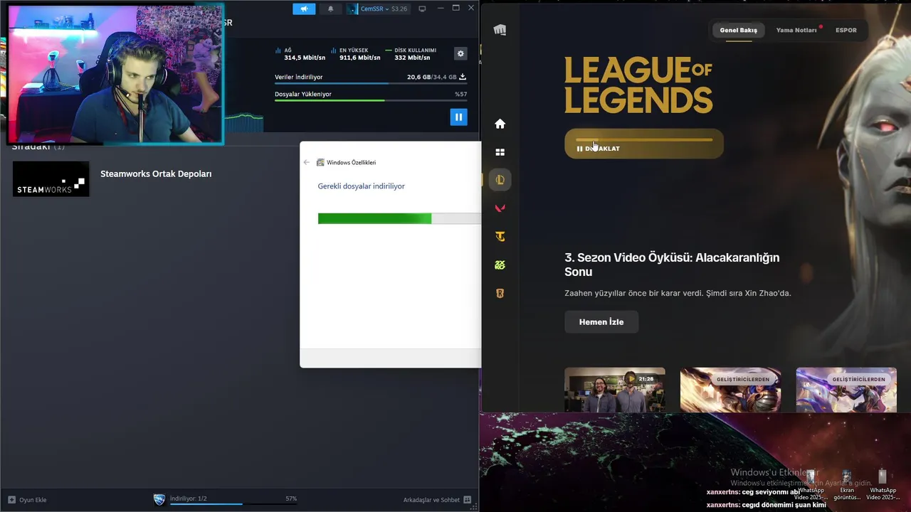Open Arkadaşlar ve Sohbet in Steam
Viewport: 911px width, 512px height.
point(437,500)
